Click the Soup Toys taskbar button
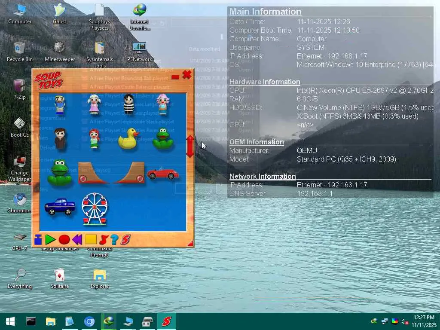The image size is (440, 330). tap(166, 321)
